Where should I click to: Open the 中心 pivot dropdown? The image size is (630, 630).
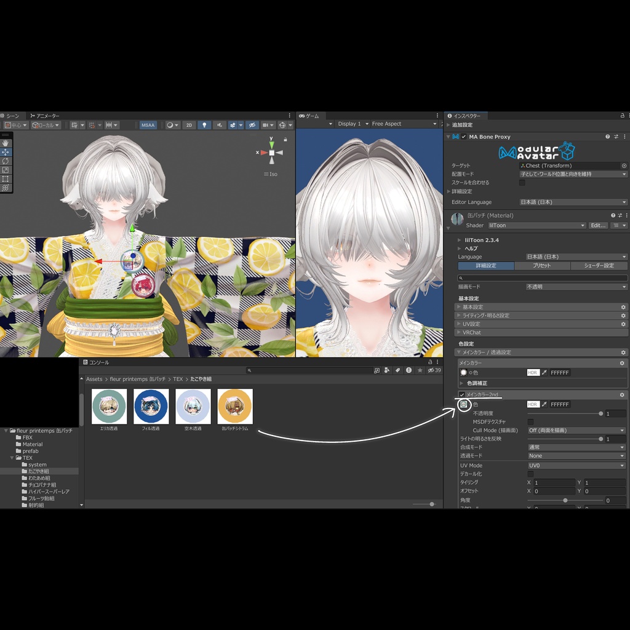15,125
